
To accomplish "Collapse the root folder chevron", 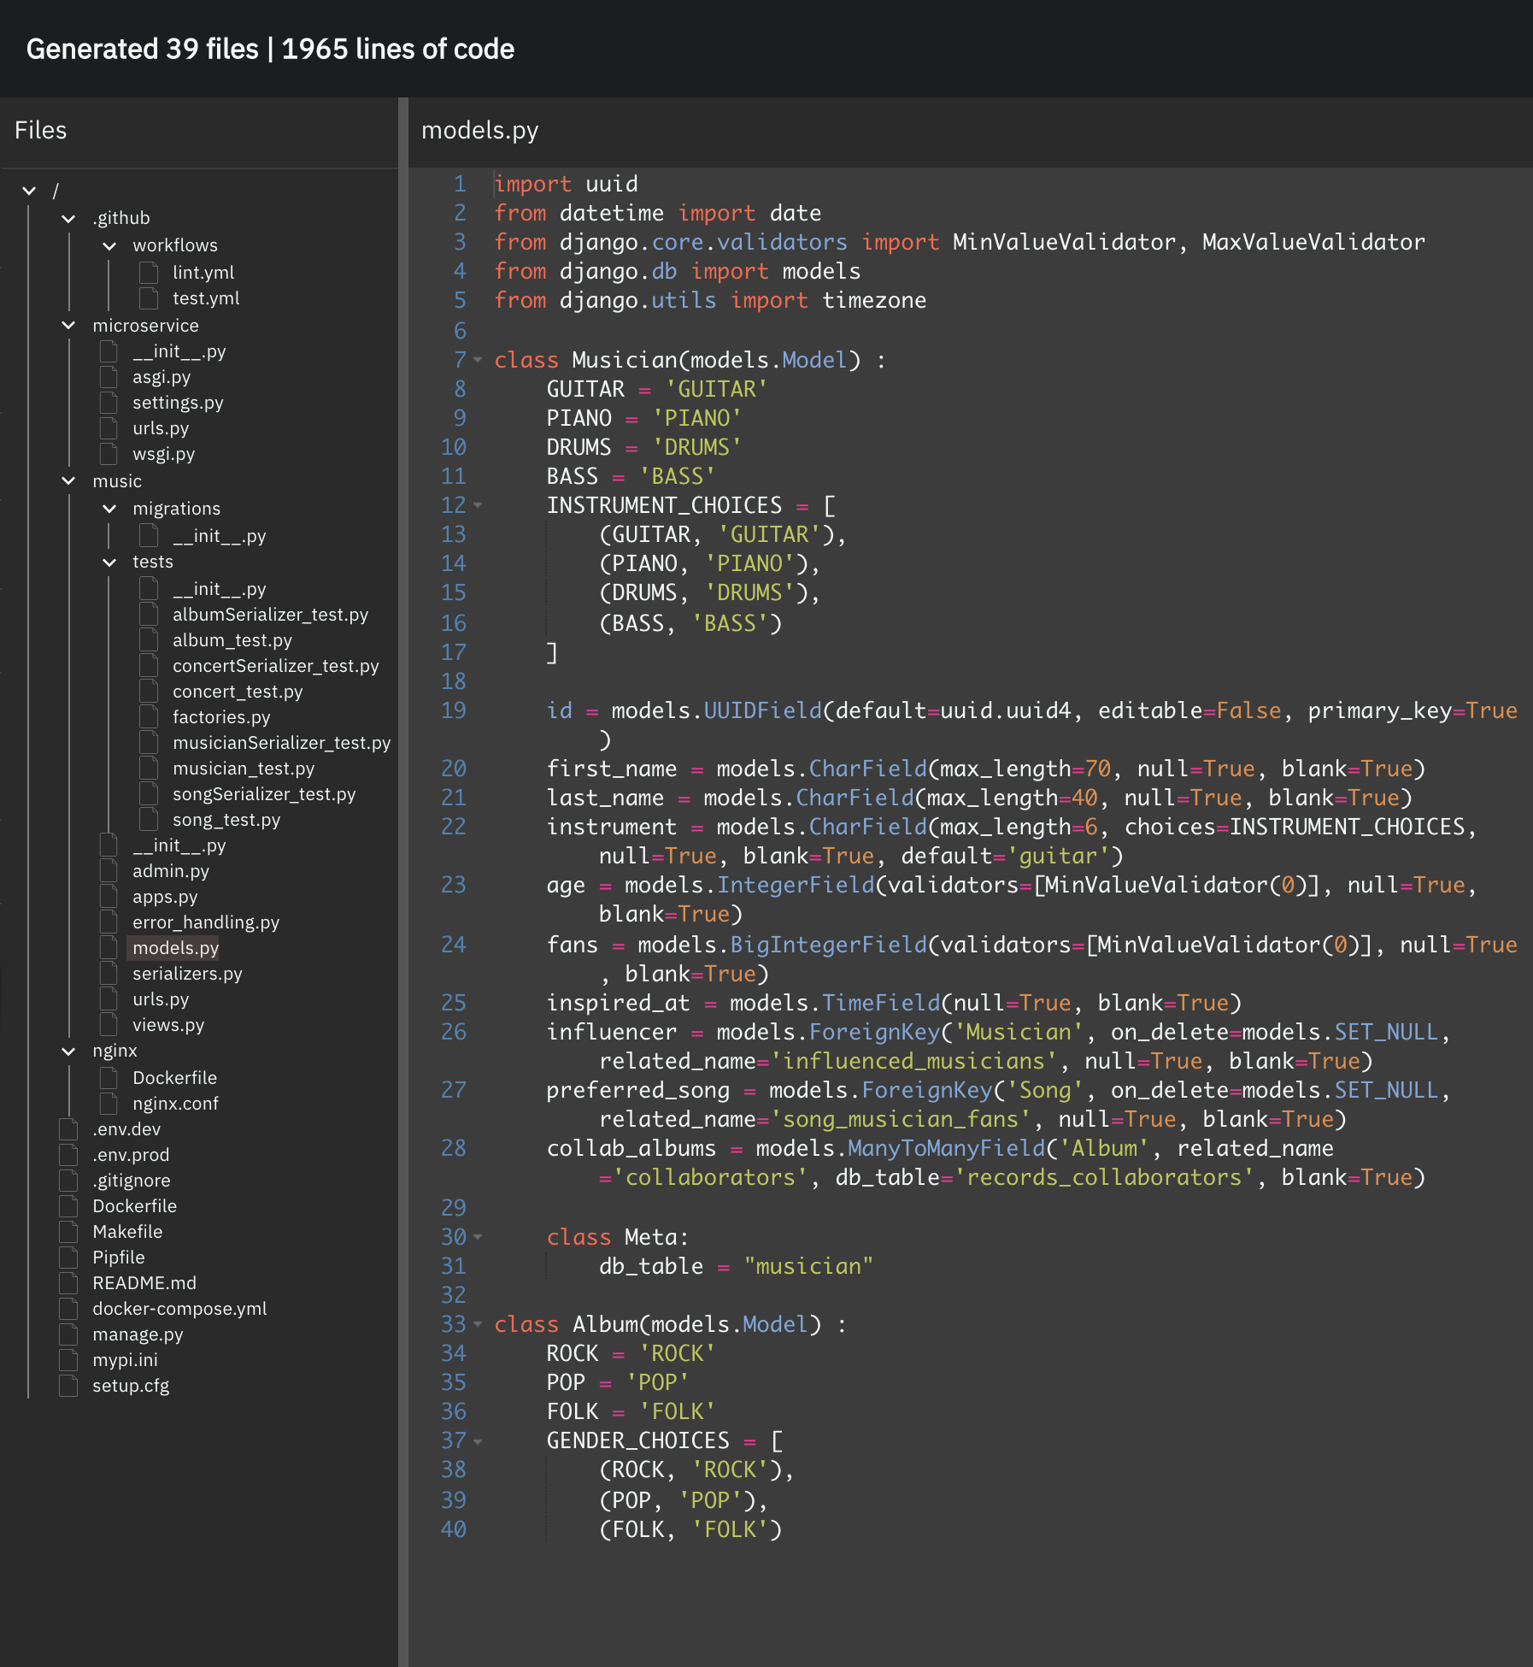I will [x=29, y=191].
